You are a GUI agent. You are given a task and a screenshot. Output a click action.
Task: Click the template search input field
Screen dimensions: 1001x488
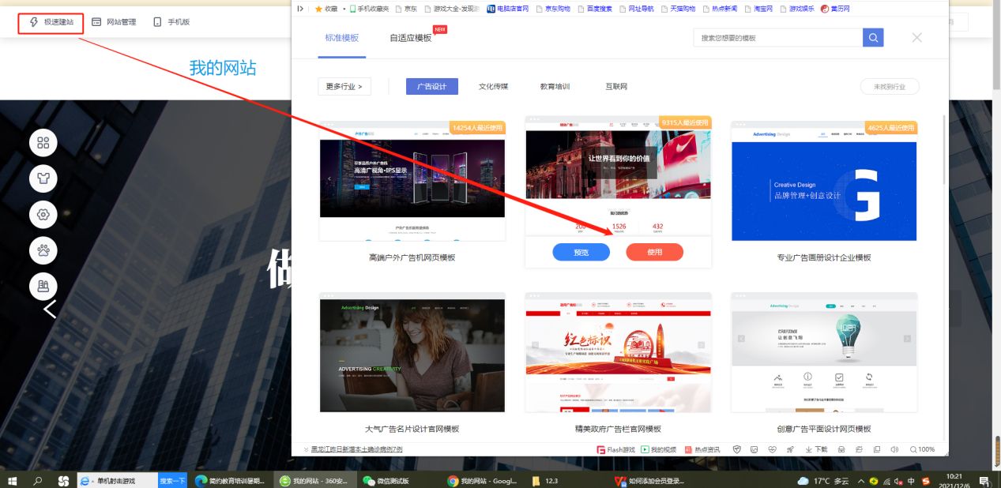pyautogui.click(x=778, y=38)
